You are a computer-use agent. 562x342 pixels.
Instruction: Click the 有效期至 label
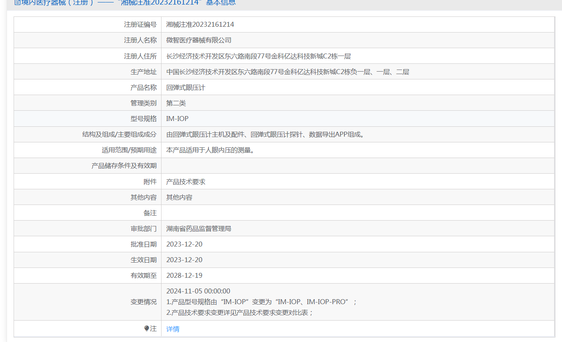click(144, 275)
